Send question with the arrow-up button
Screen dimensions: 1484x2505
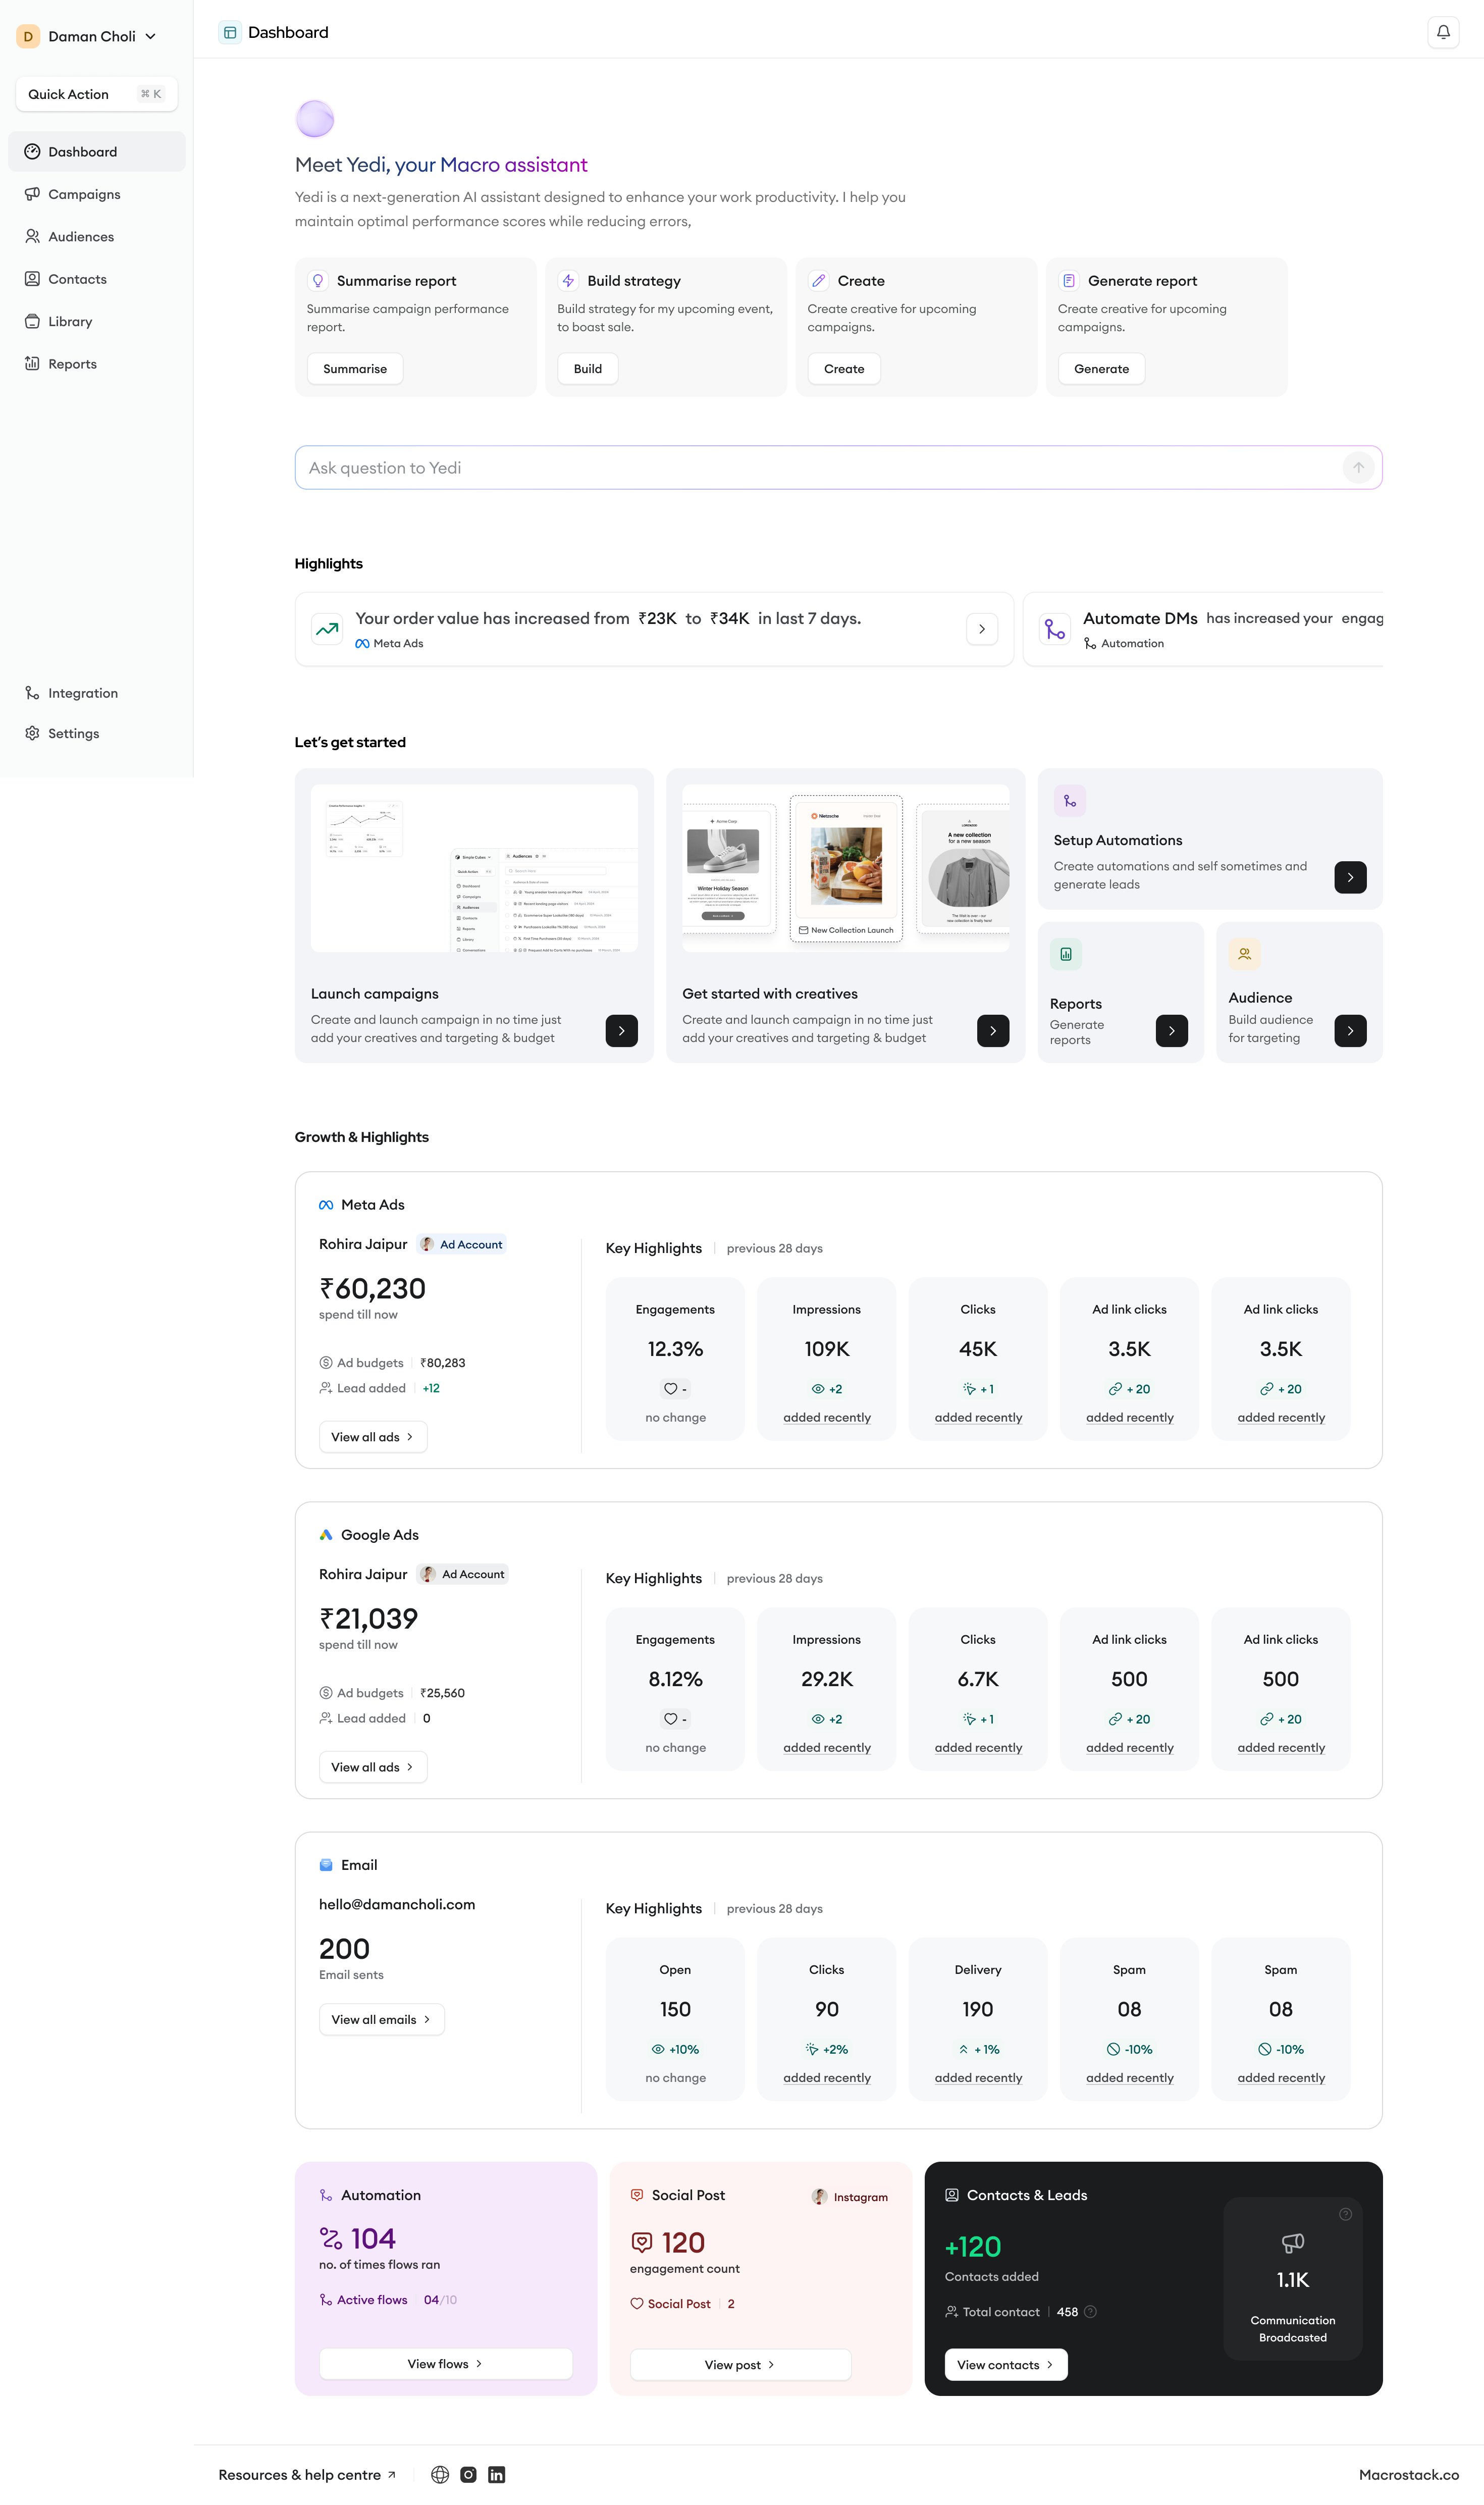pos(1358,467)
